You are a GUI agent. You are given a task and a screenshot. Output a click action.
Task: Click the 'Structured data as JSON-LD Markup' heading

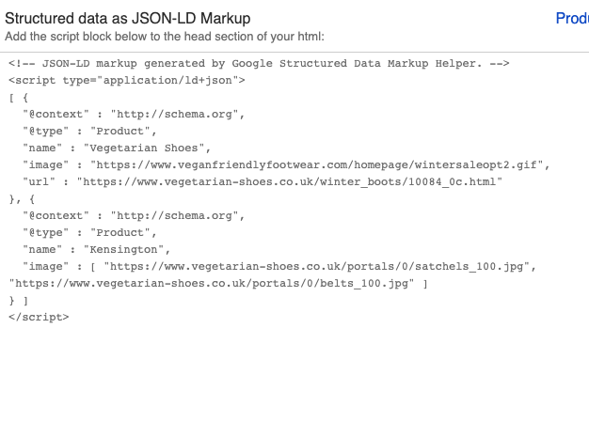coord(128,19)
